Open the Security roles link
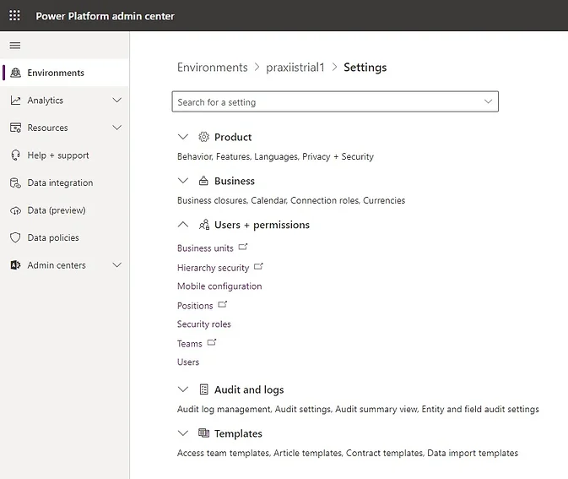Screen dimensions: 568x479 [204, 324]
